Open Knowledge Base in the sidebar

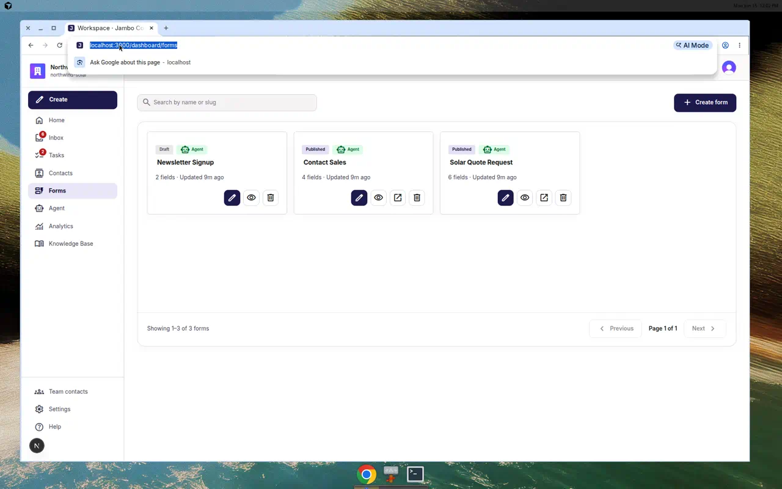point(73,243)
